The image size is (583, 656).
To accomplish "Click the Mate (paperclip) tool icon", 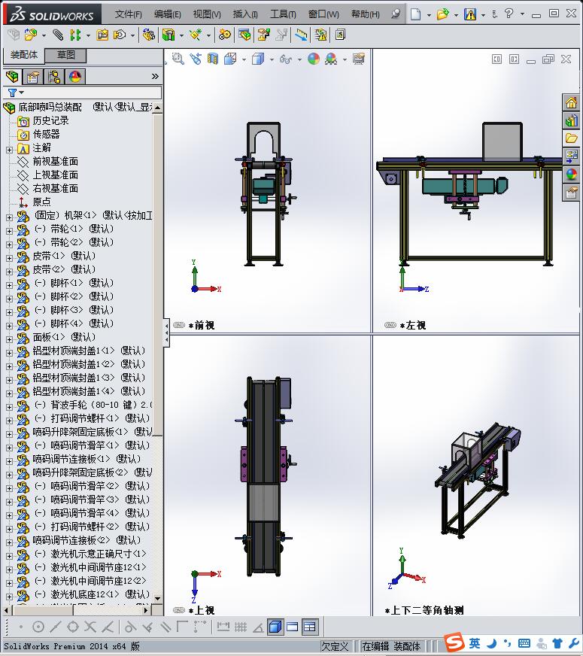I will point(58,35).
